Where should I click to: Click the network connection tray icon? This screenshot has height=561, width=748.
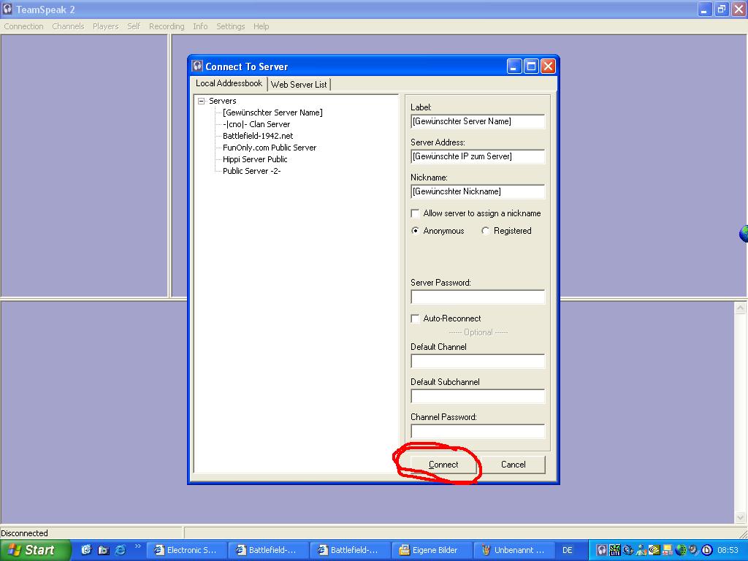coord(668,550)
